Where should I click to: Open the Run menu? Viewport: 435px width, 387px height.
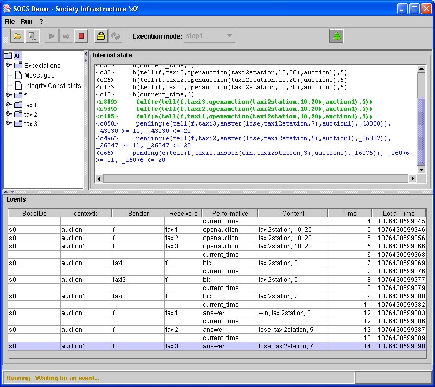(27, 22)
